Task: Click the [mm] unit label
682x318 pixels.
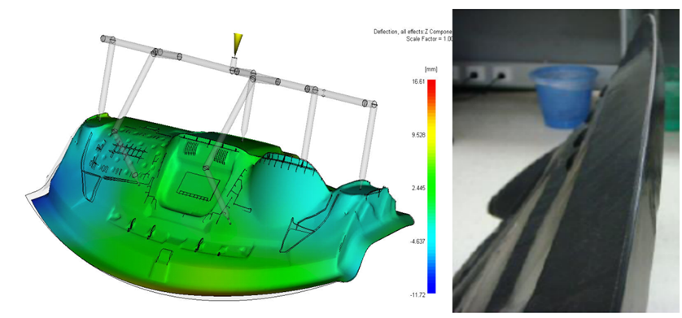Action: pyautogui.click(x=431, y=69)
